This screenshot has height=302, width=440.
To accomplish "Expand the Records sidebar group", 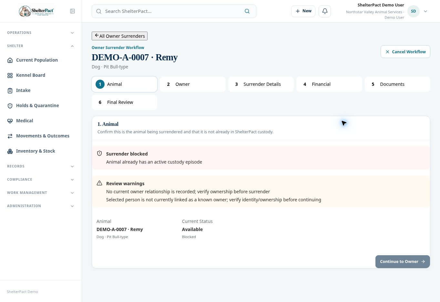I will (41, 166).
